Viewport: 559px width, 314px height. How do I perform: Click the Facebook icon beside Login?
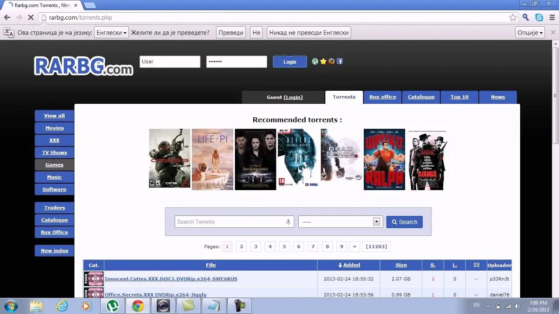339,61
